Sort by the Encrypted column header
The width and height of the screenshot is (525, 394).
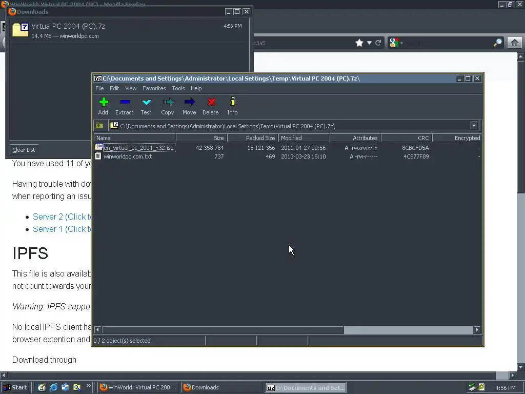point(457,137)
